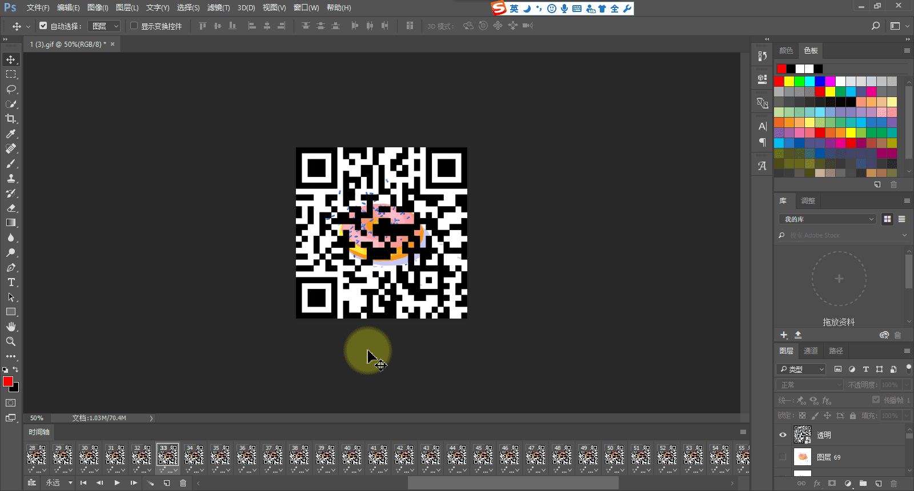Select the Horizontal Type tool
The height and width of the screenshot is (491, 914).
pos(11,282)
